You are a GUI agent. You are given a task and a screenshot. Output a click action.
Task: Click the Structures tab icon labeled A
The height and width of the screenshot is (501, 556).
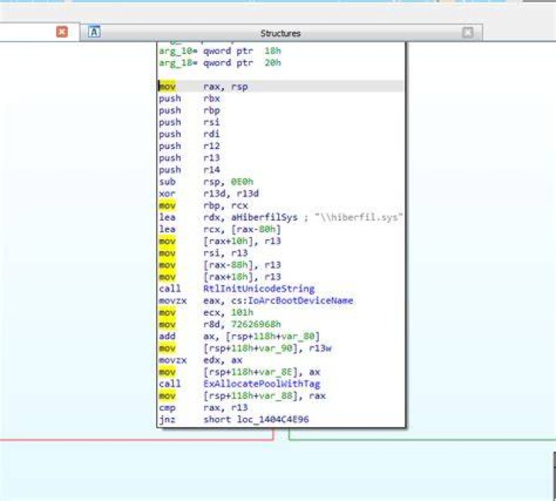94,32
